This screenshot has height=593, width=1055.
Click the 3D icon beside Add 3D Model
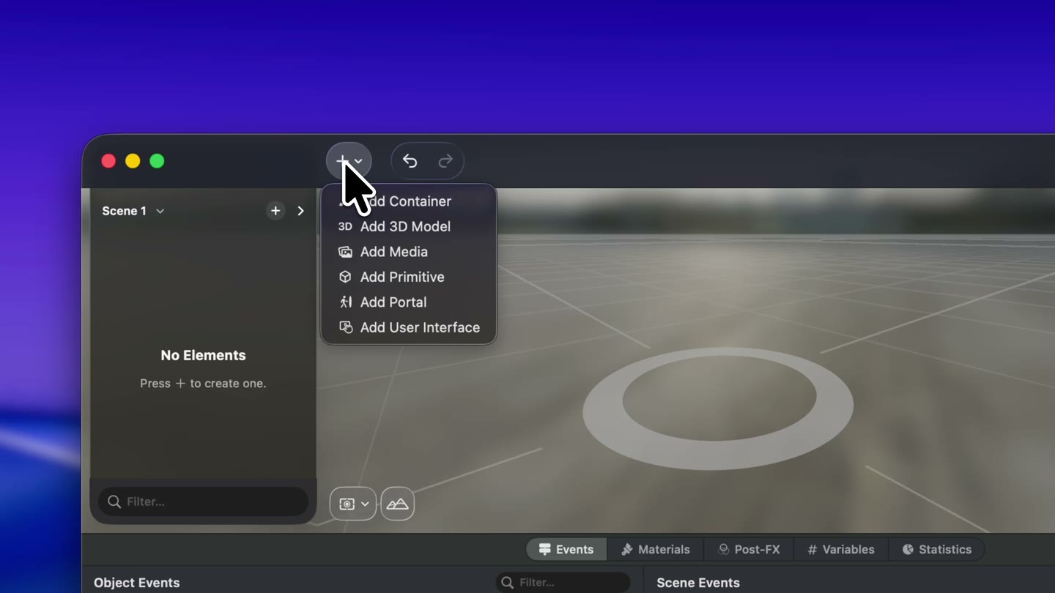click(345, 226)
